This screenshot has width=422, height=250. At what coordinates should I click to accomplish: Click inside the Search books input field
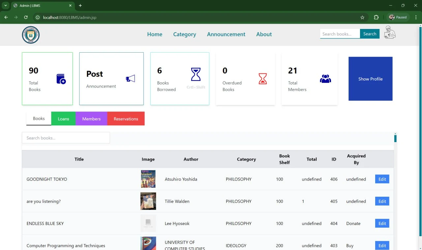pos(66,137)
